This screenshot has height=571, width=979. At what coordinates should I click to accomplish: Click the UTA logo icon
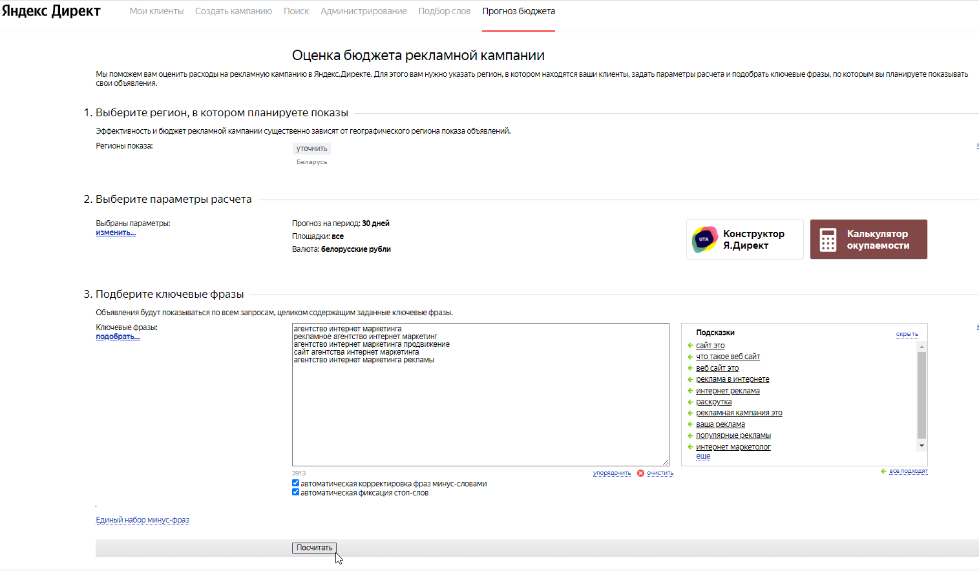(x=704, y=239)
